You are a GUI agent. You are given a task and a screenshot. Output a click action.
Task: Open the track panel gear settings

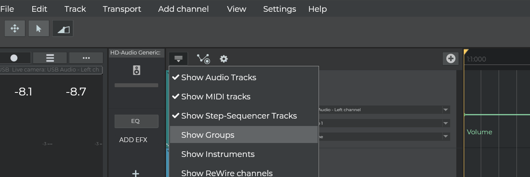pyautogui.click(x=224, y=59)
